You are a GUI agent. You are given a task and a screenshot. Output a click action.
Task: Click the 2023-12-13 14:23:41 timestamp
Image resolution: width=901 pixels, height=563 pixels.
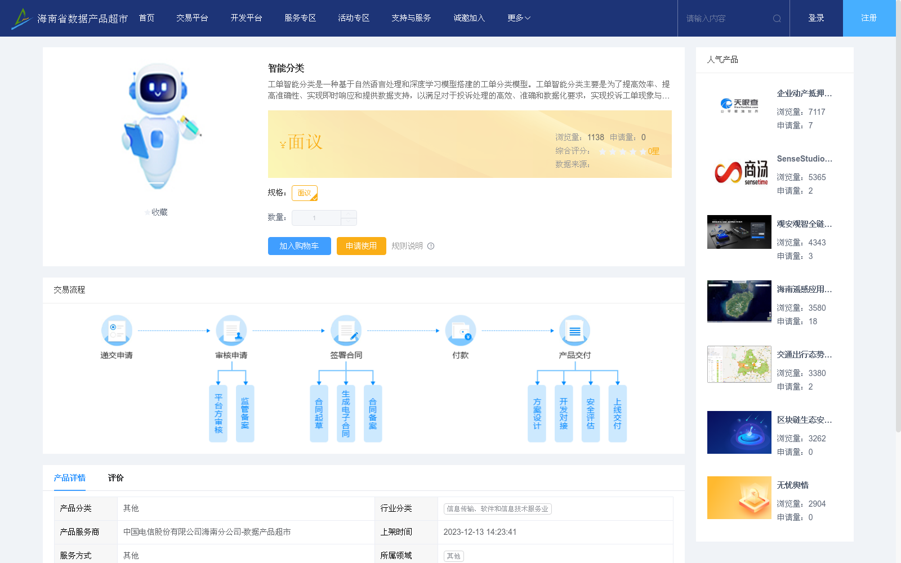tap(480, 532)
